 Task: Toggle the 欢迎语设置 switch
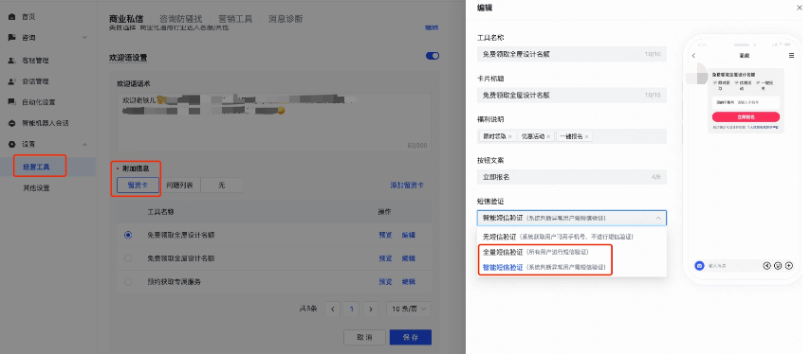(x=433, y=56)
